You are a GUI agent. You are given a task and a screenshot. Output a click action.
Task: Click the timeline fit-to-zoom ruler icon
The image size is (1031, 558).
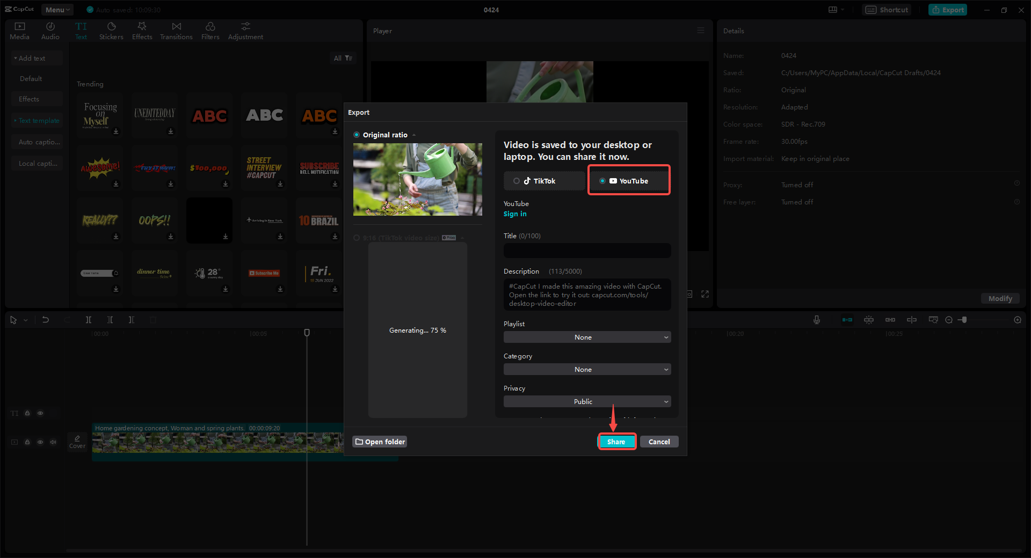click(x=933, y=320)
